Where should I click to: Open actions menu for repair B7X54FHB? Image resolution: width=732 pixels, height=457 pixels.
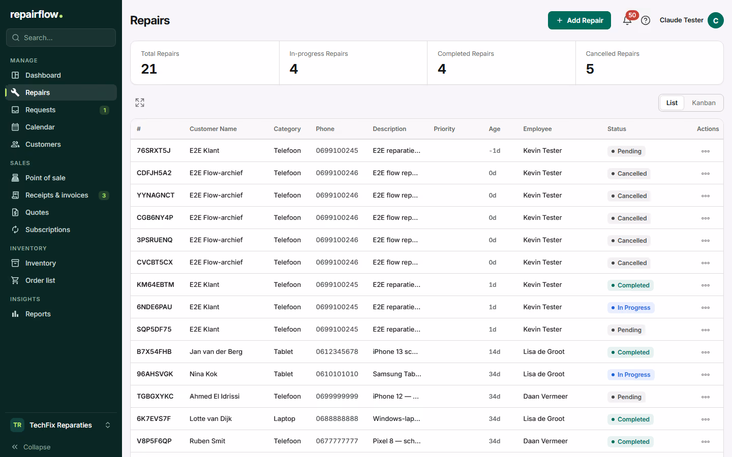click(x=706, y=352)
